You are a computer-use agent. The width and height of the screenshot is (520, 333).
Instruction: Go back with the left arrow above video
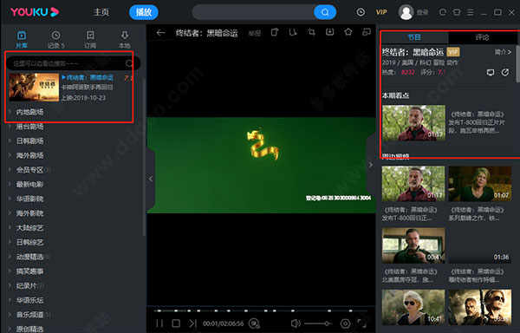160,32
